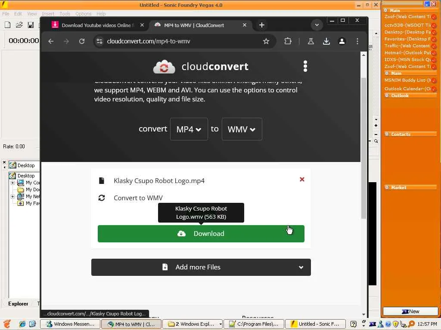Open a new browser tab with plus
Viewport: 441px width, 330px height.
pyautogui.click(x=261, y=25)
